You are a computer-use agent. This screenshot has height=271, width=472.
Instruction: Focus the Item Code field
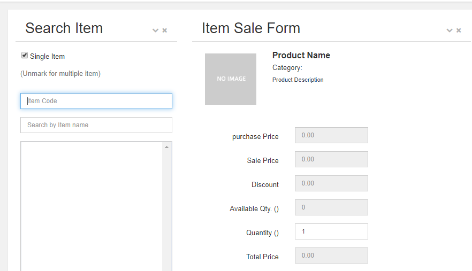click(96, 101)
